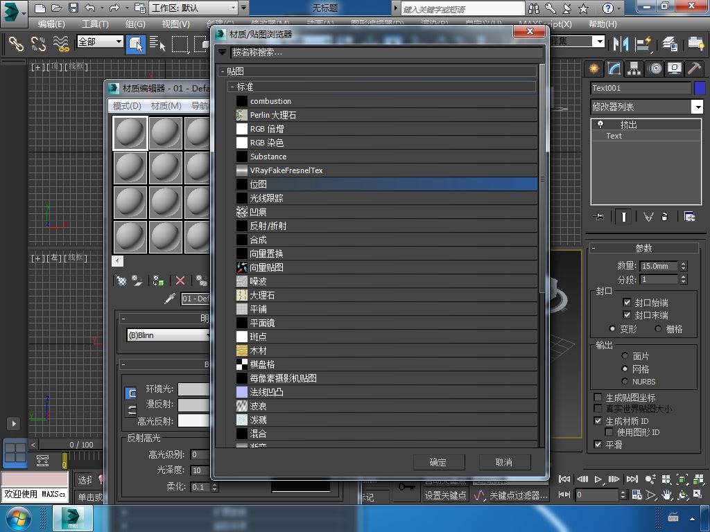This screenshot has height=532, width=710.
Task: Open the browser options triangle menu
Action: tap(222, 53)
